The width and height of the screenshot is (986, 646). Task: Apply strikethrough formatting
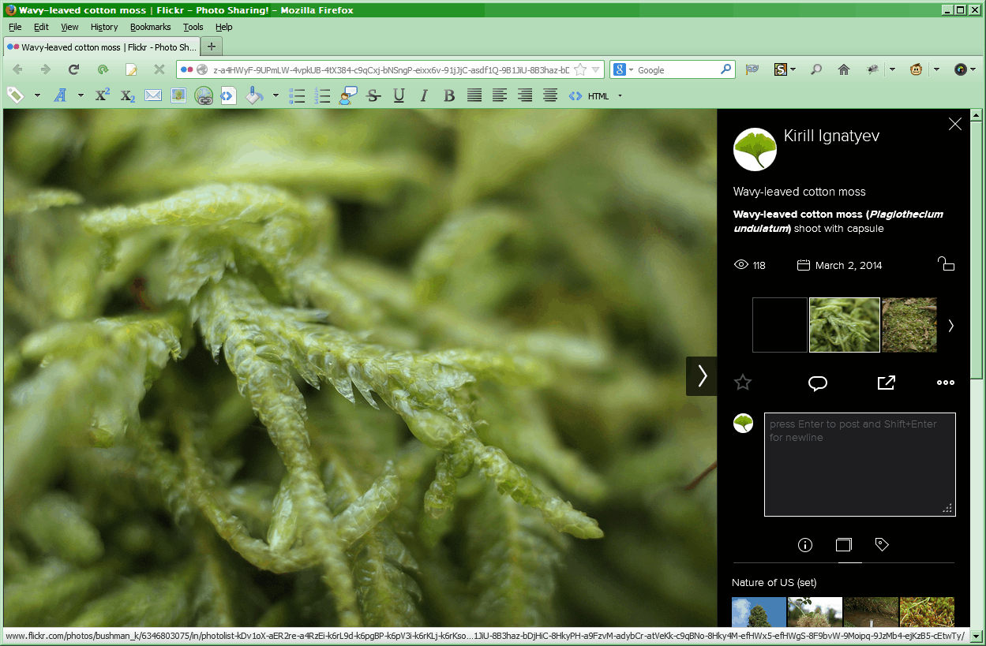pos(373,95)
